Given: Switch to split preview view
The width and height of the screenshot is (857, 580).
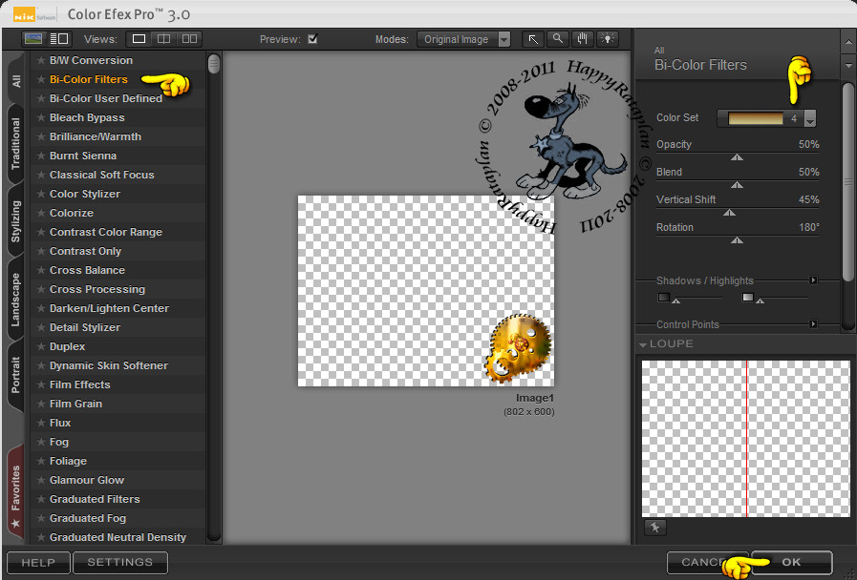Looking at the screenshot, I should [163, 39].
